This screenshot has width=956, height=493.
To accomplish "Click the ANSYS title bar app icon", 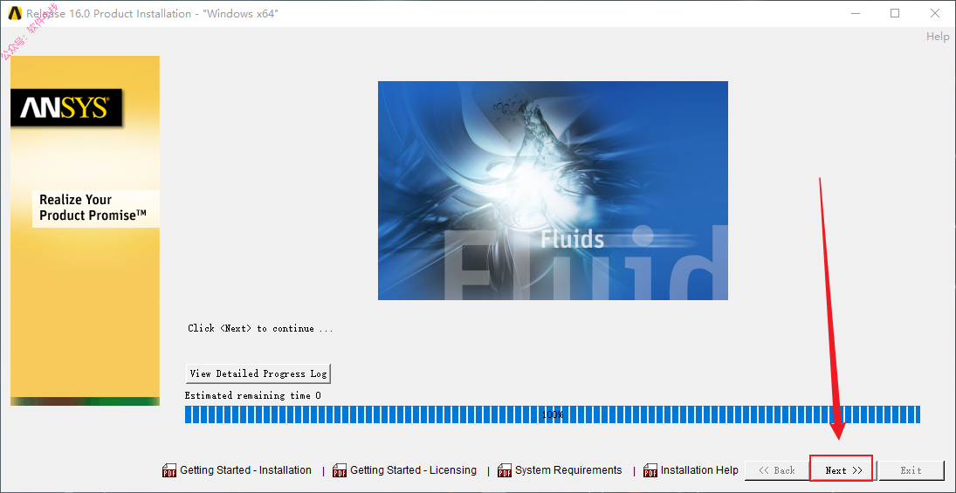I will 14,13.
